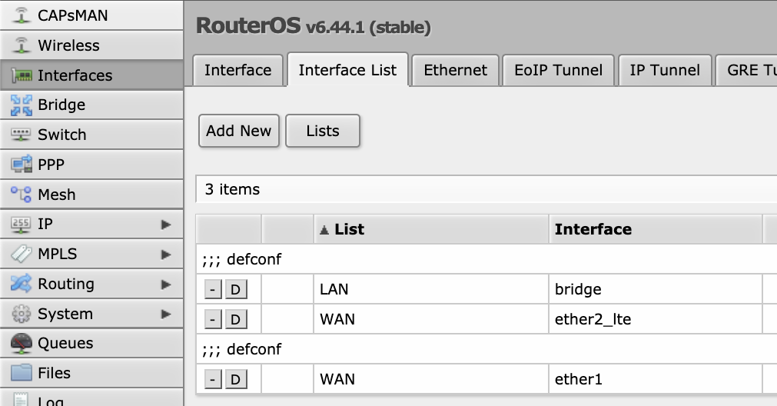Open Bridge menu item
Image resolution: width=777 pixels, height=406 pixels.
point(91,105)
